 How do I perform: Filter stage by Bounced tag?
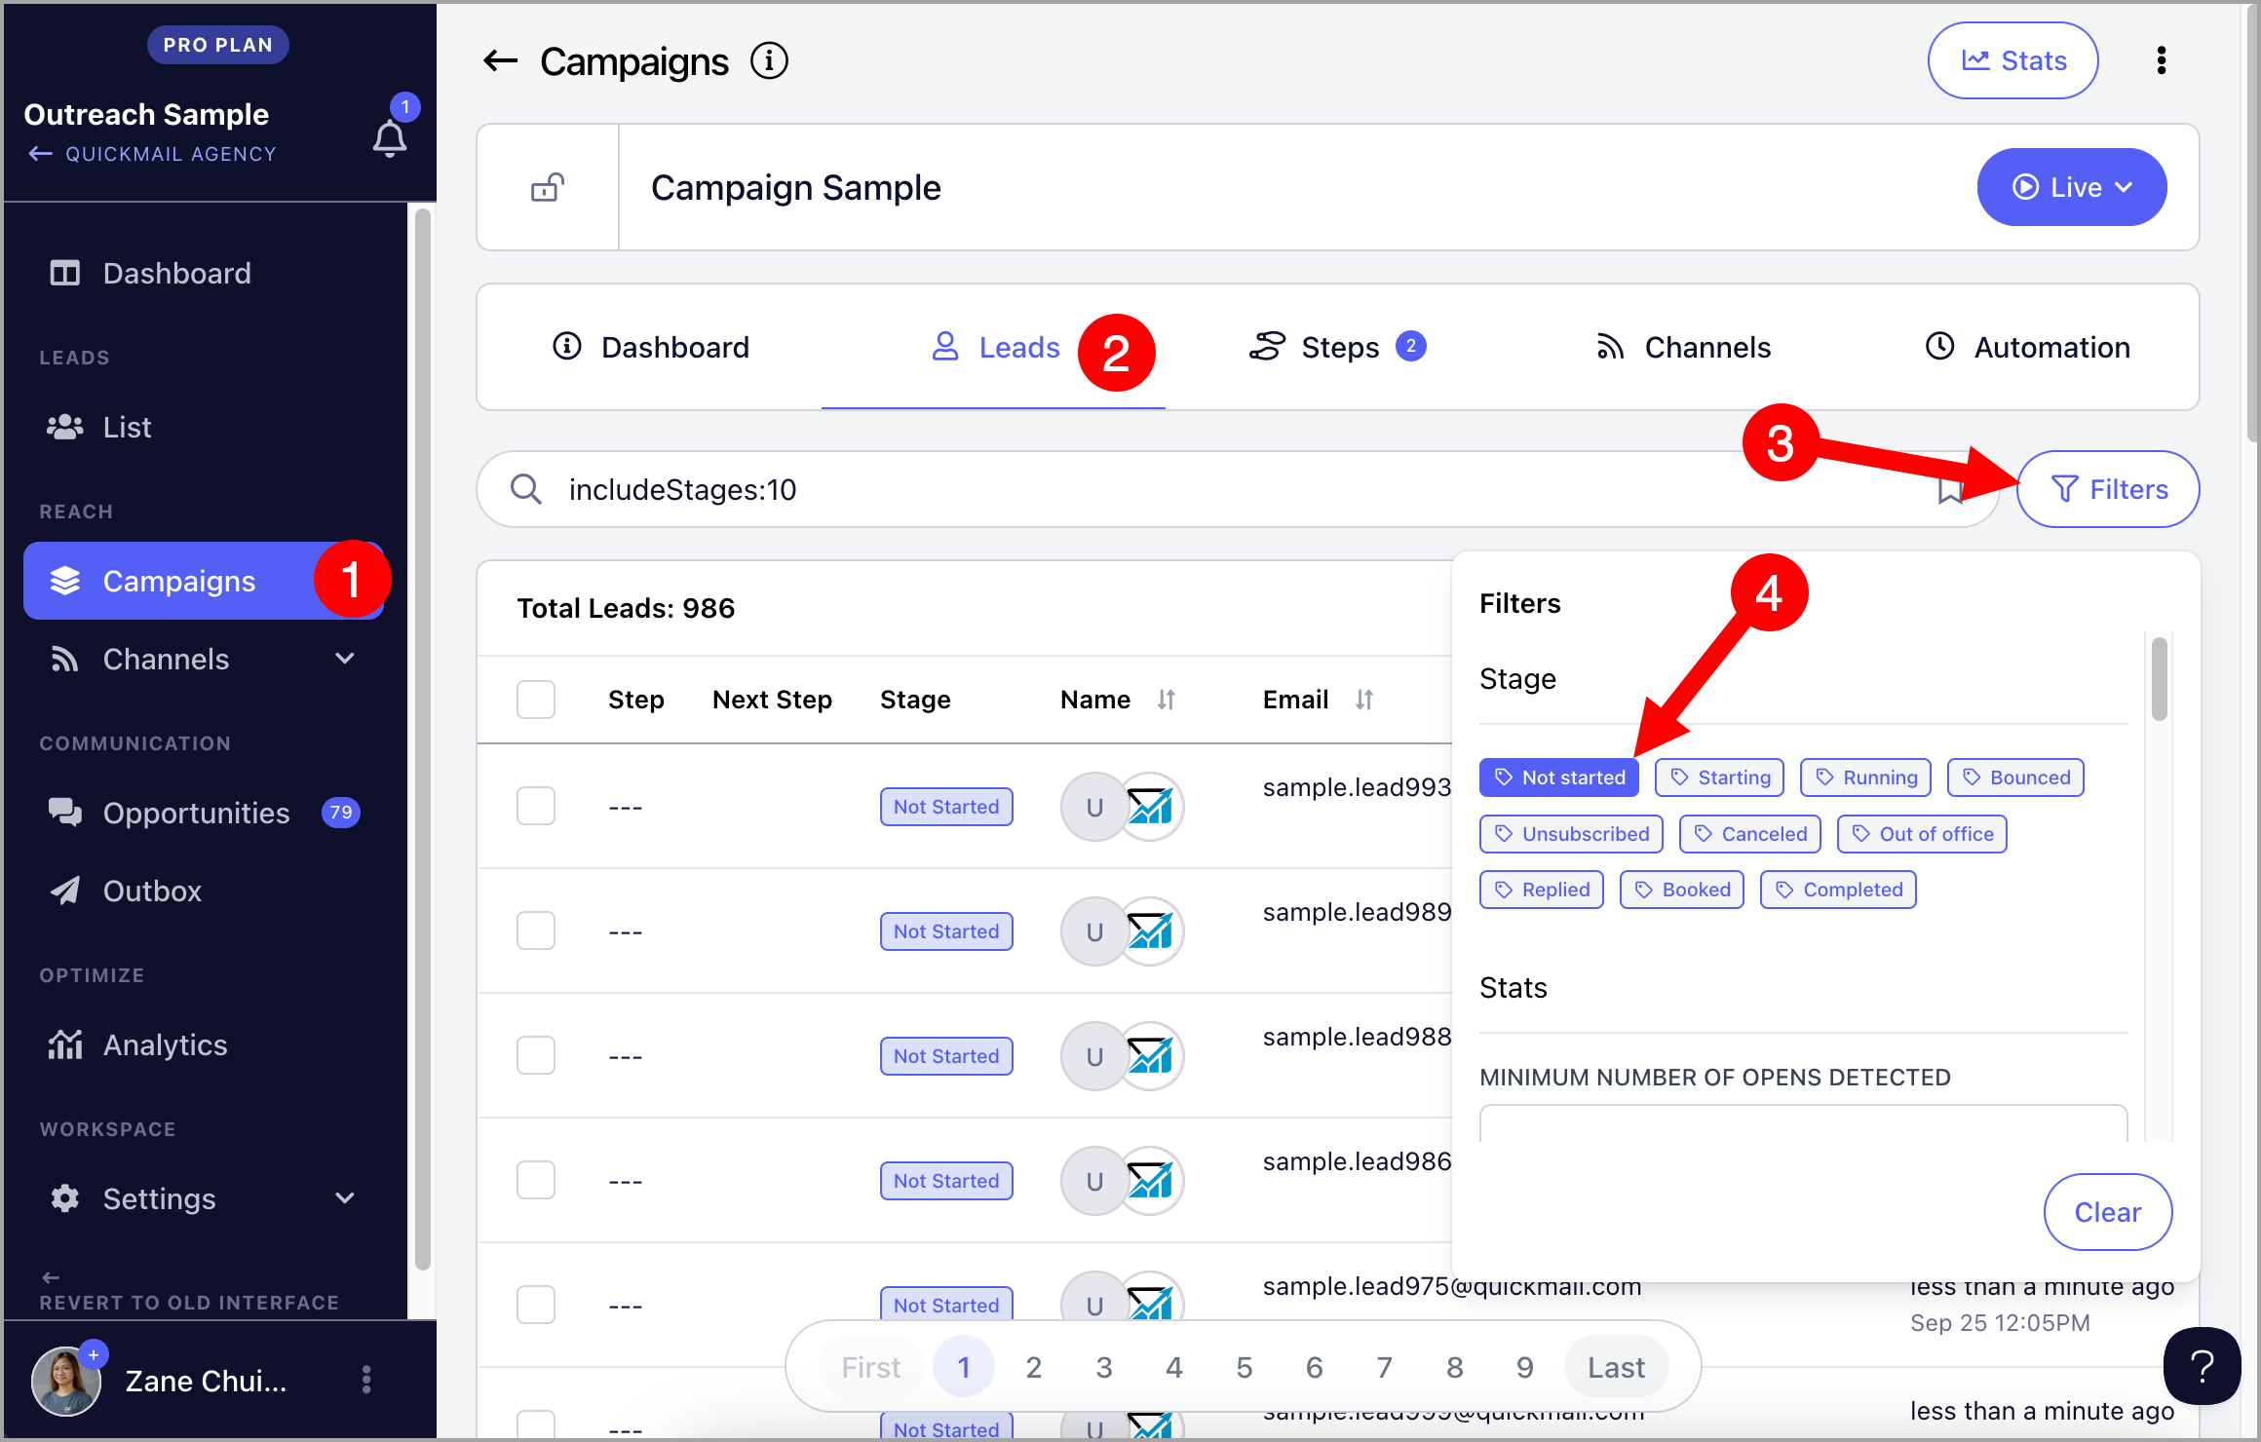2015,778
